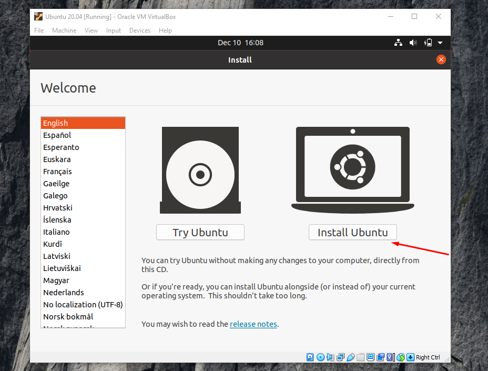The image size is (488, 371).
Task: Click the battery icon in Ubuntu's top bar
Action: tap(428, 43)
